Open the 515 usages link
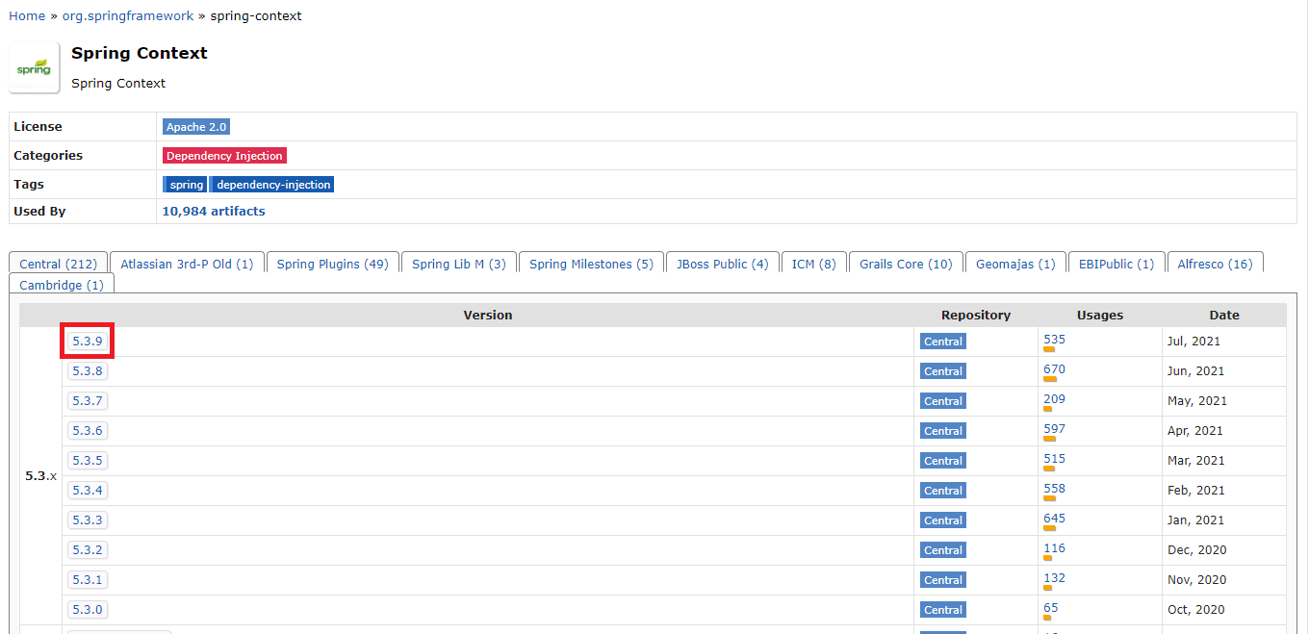1309x634 pixels. [1054, 459]
